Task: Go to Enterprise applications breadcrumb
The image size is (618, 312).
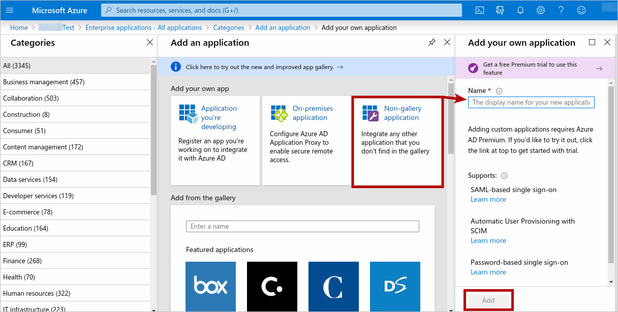Action: pos(143,27)
